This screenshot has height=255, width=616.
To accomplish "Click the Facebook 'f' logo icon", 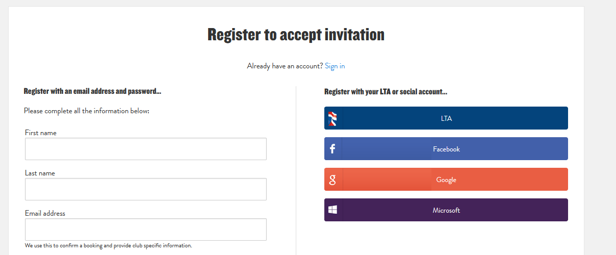I will (332, 149).
